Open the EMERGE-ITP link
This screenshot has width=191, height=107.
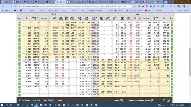tap(50, 100)
